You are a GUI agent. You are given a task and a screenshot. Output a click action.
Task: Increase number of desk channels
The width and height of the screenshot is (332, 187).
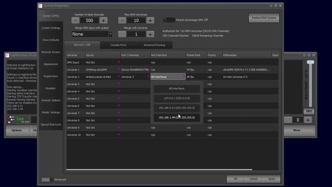point(103,20)
